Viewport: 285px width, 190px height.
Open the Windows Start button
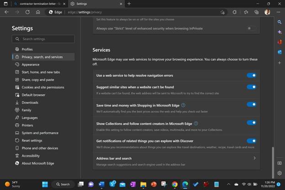click(45, 185)
